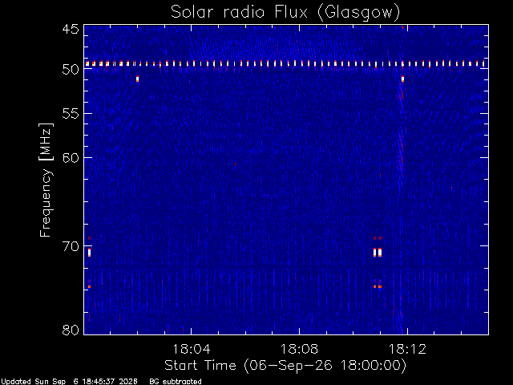The width and height of the screenshot is (513, 385).
Task: Click the orange paired spots near 75 MHz
Action: pyautogui.click(x=378, y=287)
